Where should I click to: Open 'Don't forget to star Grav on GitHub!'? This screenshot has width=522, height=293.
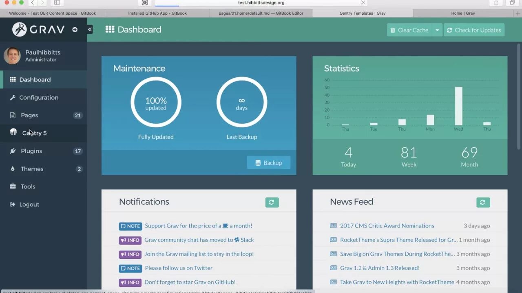190,282
